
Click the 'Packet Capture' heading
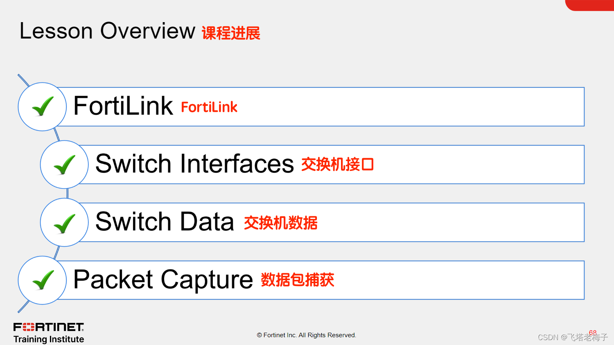pyautogui.click(x=163, y=280)
